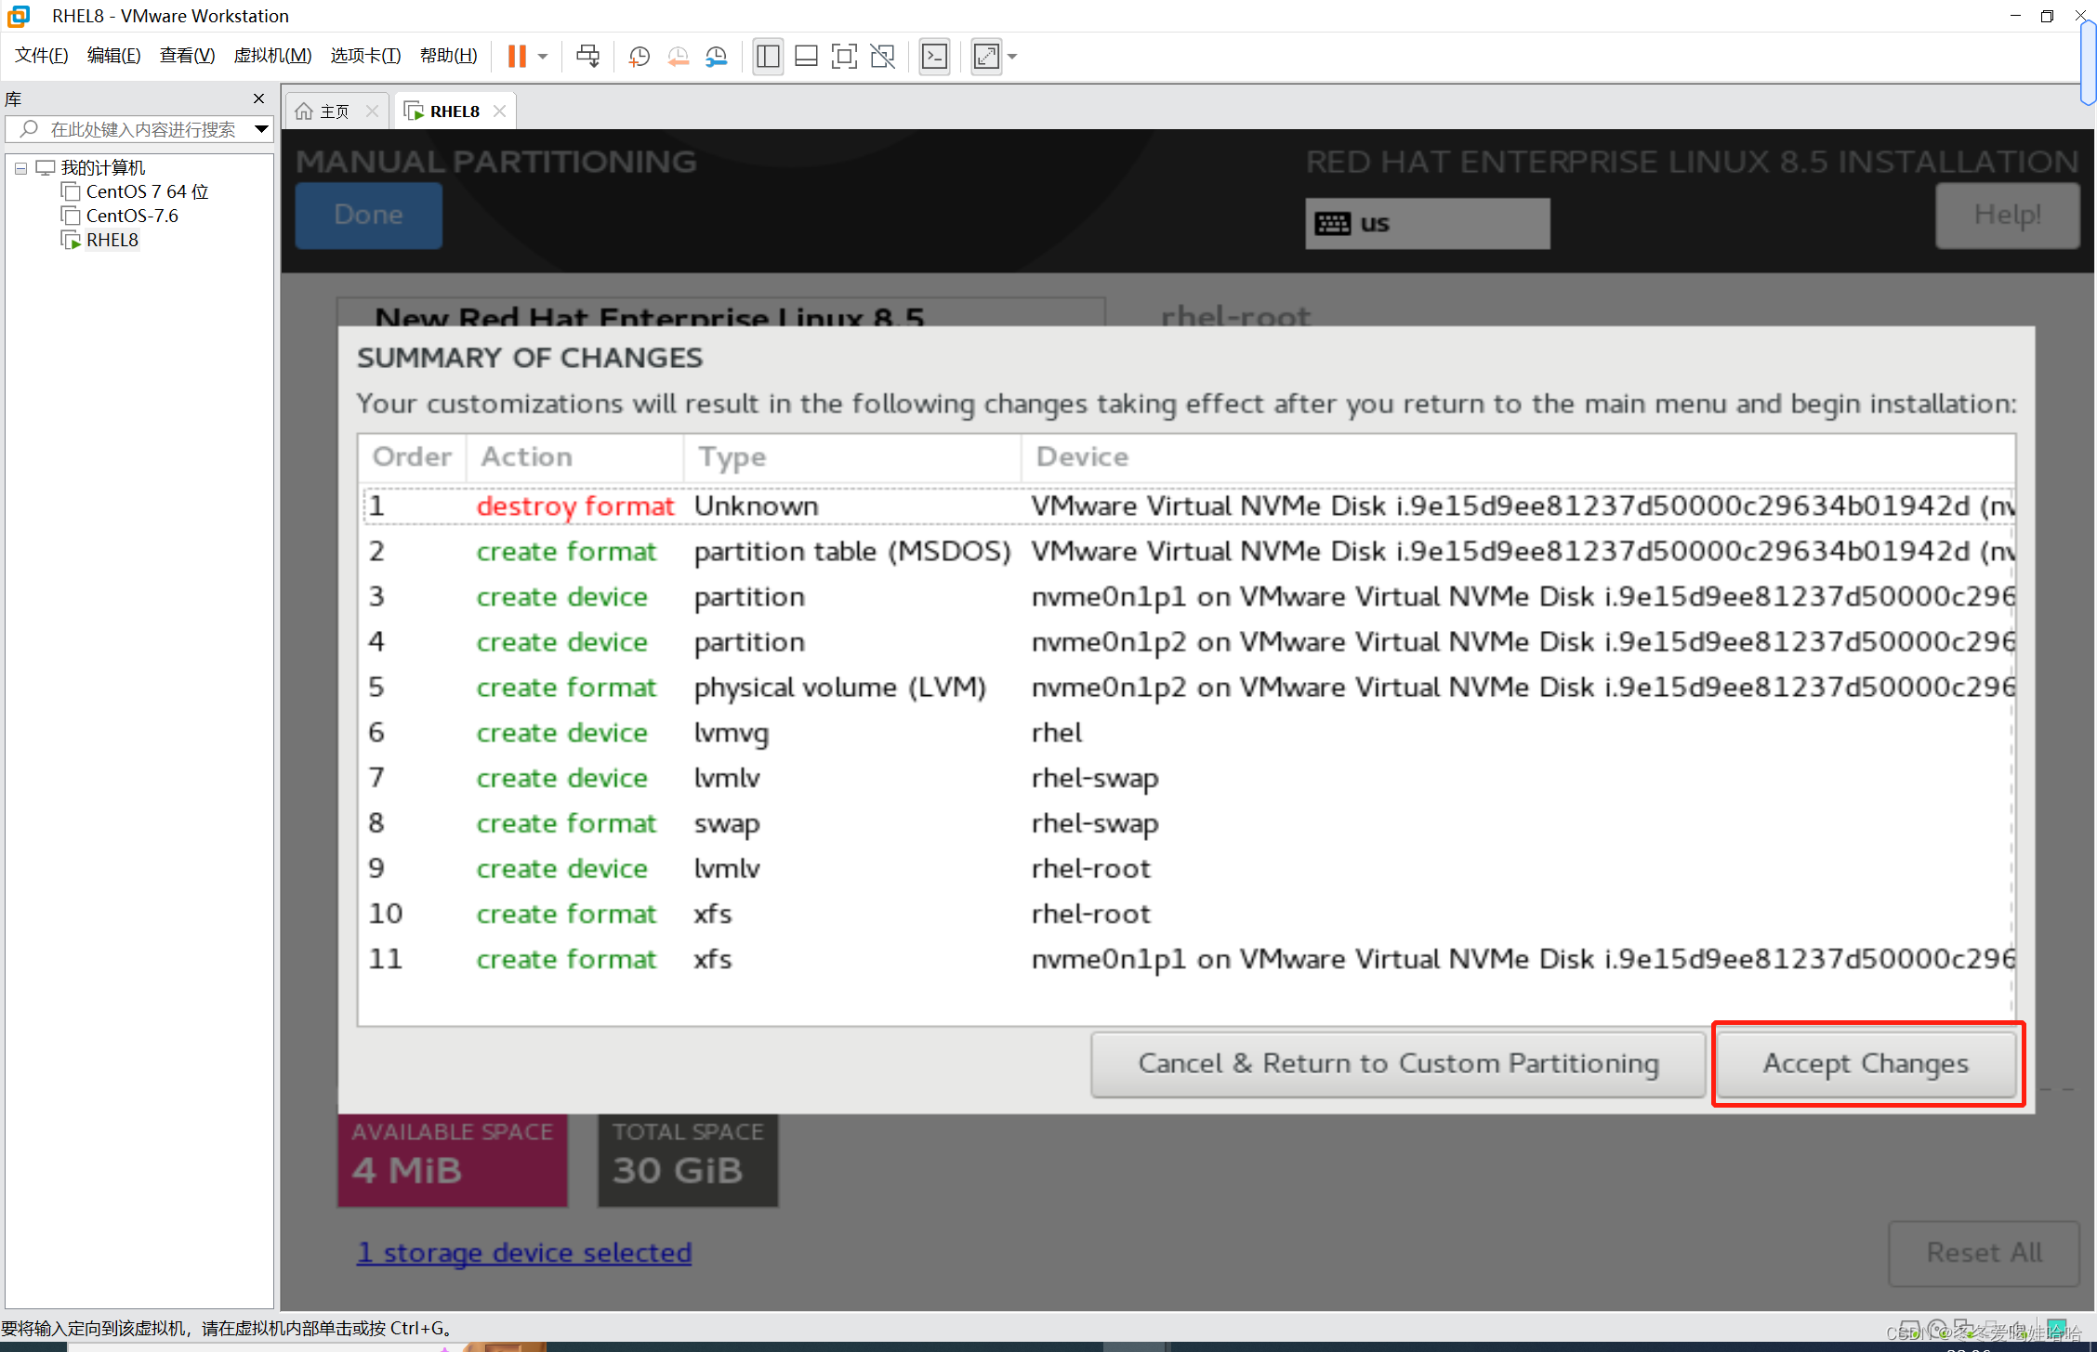Select row 5 physical volume (LVM)
This screenshot has width=2097, height=1352.
[1187, 688]
